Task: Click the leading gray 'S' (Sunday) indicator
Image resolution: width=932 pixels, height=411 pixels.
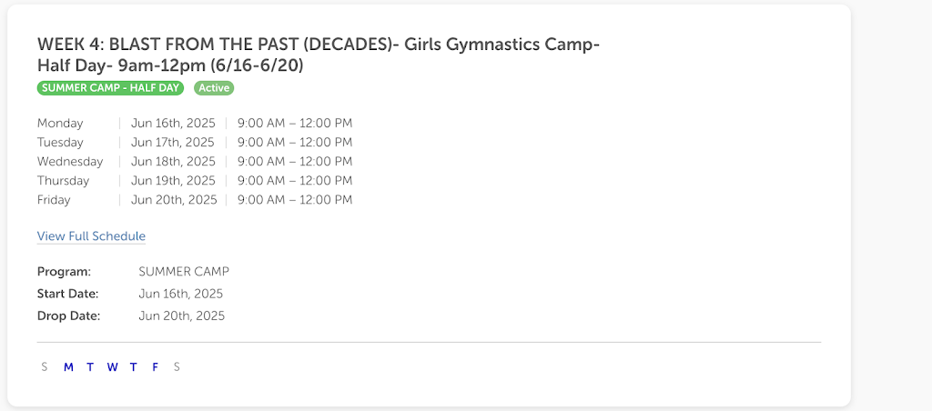Action: click(45, 367)
